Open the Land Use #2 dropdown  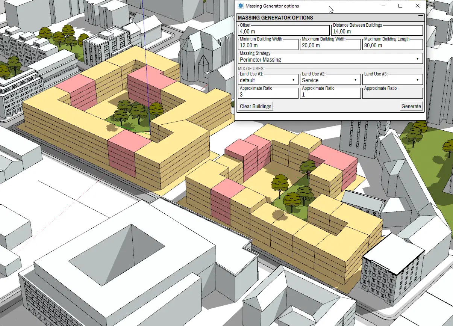coord(330,79)
